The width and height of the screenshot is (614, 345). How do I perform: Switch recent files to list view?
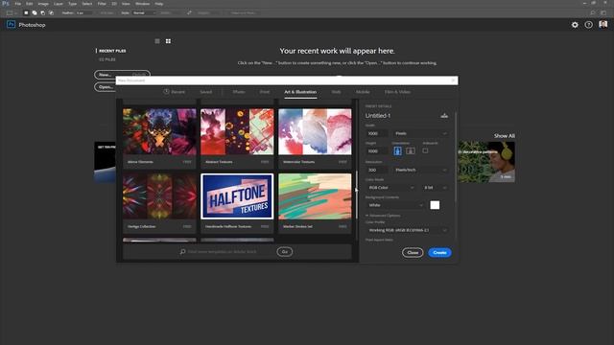tap(157, 41)
